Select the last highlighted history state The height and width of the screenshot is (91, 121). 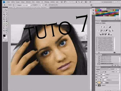[x=107, y=64]
